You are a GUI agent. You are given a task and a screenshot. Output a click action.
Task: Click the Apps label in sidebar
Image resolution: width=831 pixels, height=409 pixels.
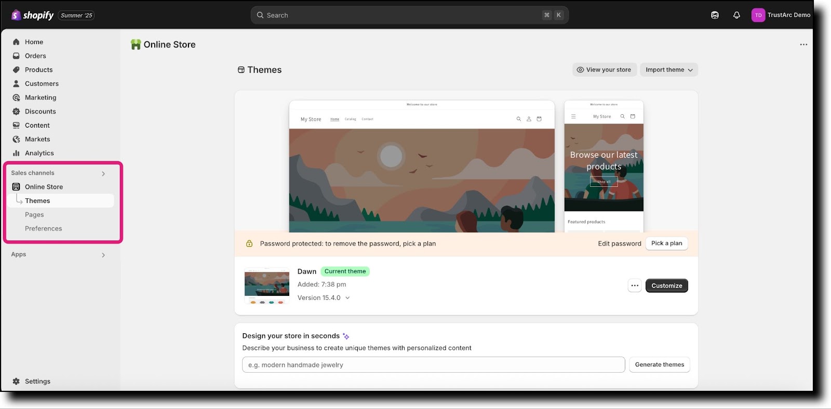pos(19,255)
